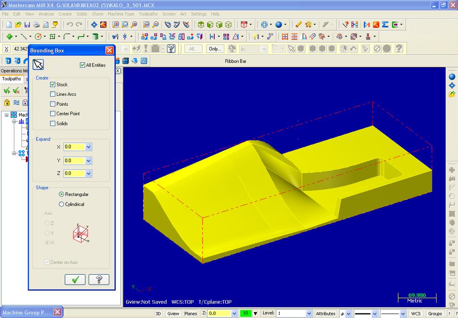This screenshot has height=318, width=458.
Task: Open the Xform menu
Action: [97, 14]
